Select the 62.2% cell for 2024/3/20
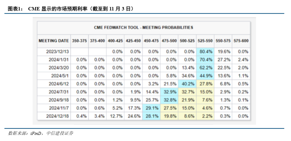The height and width of the screenshot is (141, 291). pos(205,68)
